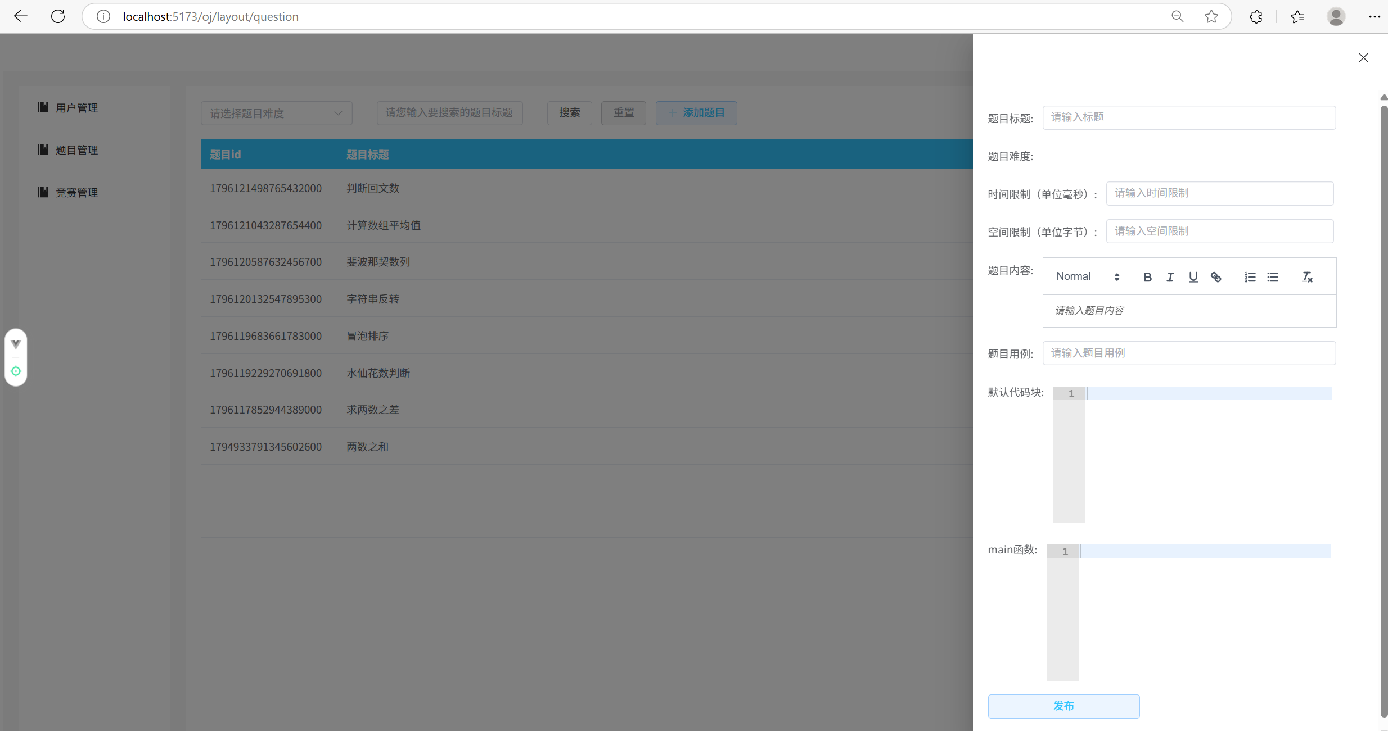Select 题目管理 in the sidebar

click(x=76, y=150)
